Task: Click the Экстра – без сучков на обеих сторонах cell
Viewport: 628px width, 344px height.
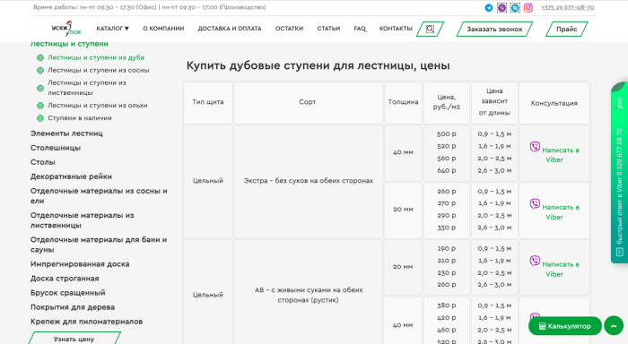Action: pyautogui.click(x=309, y=181)
